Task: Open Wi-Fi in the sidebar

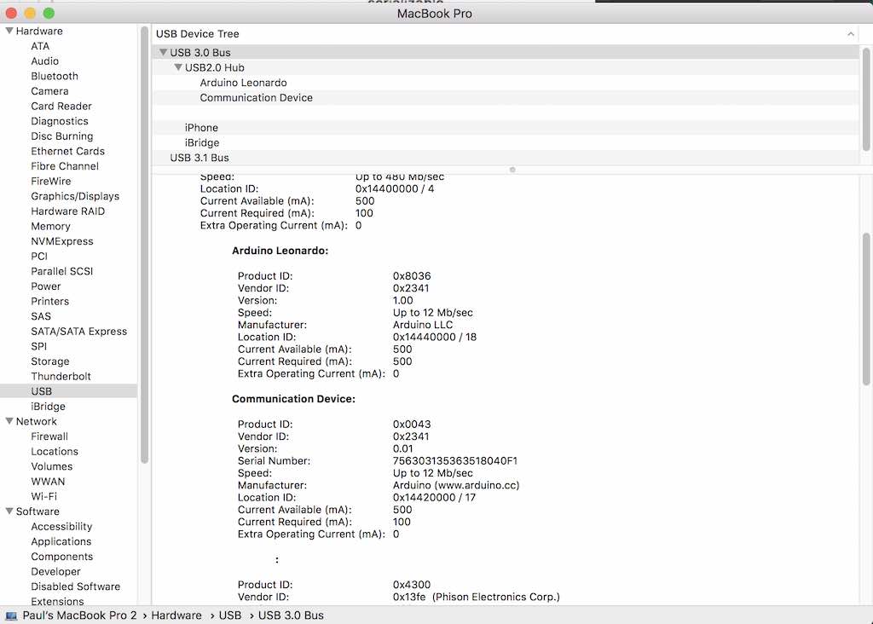Action: pos(44,496)
